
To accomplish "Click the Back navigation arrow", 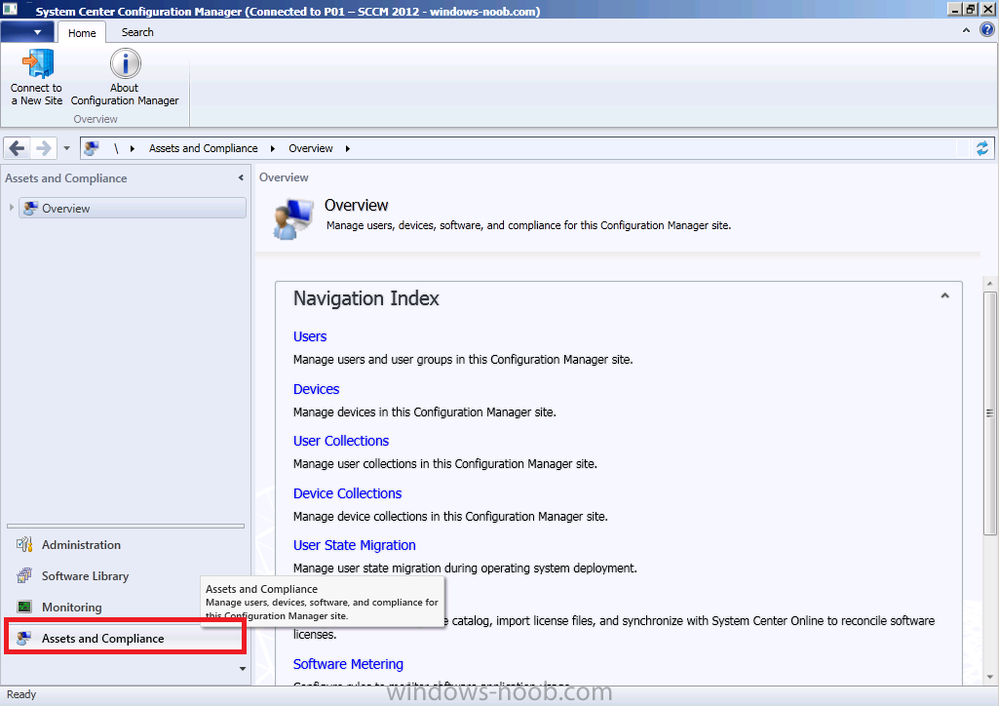I will tap(18, 148).
